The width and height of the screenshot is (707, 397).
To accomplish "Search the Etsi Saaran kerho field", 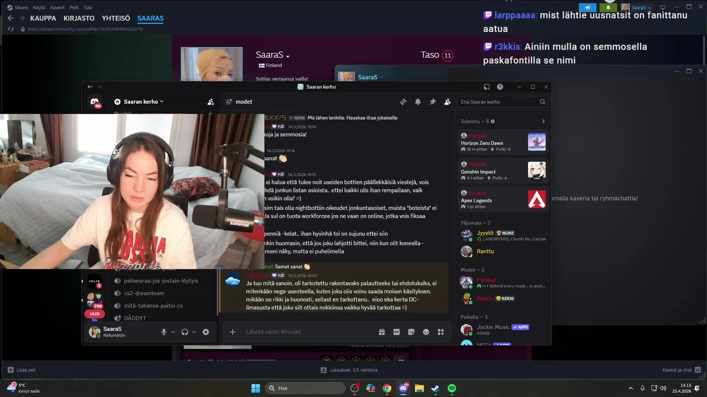I will pos(503,102).
